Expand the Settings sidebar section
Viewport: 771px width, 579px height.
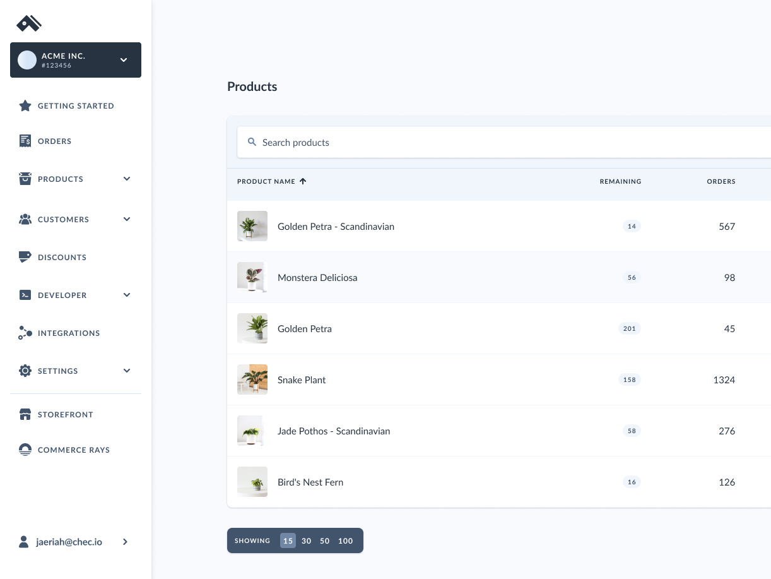pyautogui.click(x=127, y=371)
